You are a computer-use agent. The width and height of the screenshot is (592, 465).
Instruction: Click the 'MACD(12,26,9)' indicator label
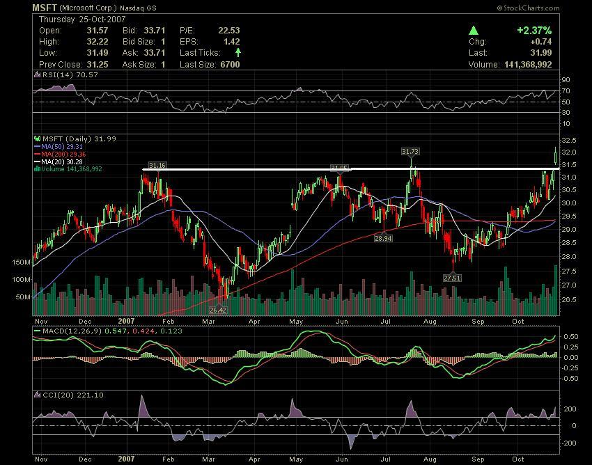(x=72, y=331)
